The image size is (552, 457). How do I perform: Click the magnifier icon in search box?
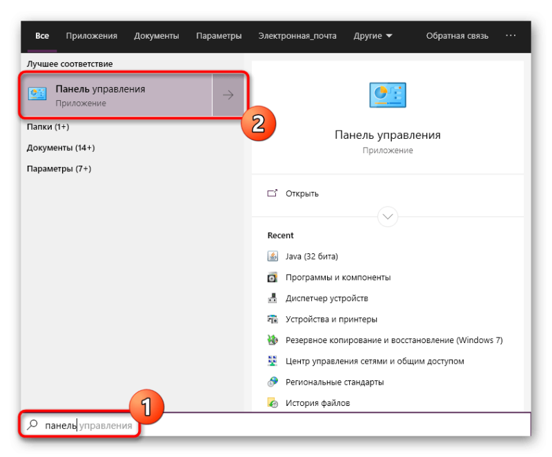(x=32, y=425)
